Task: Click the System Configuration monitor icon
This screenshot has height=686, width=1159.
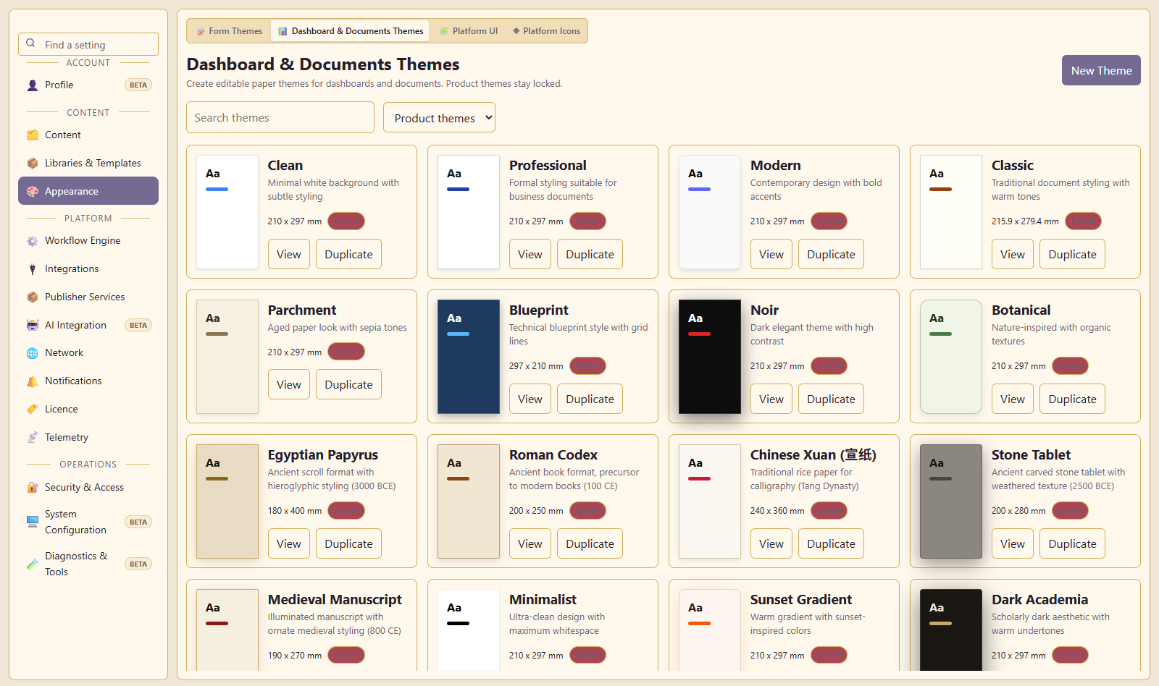Action: pos(33,522)
